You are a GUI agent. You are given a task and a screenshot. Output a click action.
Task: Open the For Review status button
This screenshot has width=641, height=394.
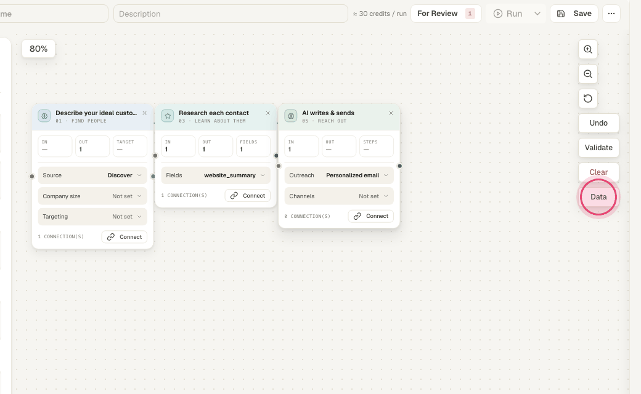(x=446, y=14)
